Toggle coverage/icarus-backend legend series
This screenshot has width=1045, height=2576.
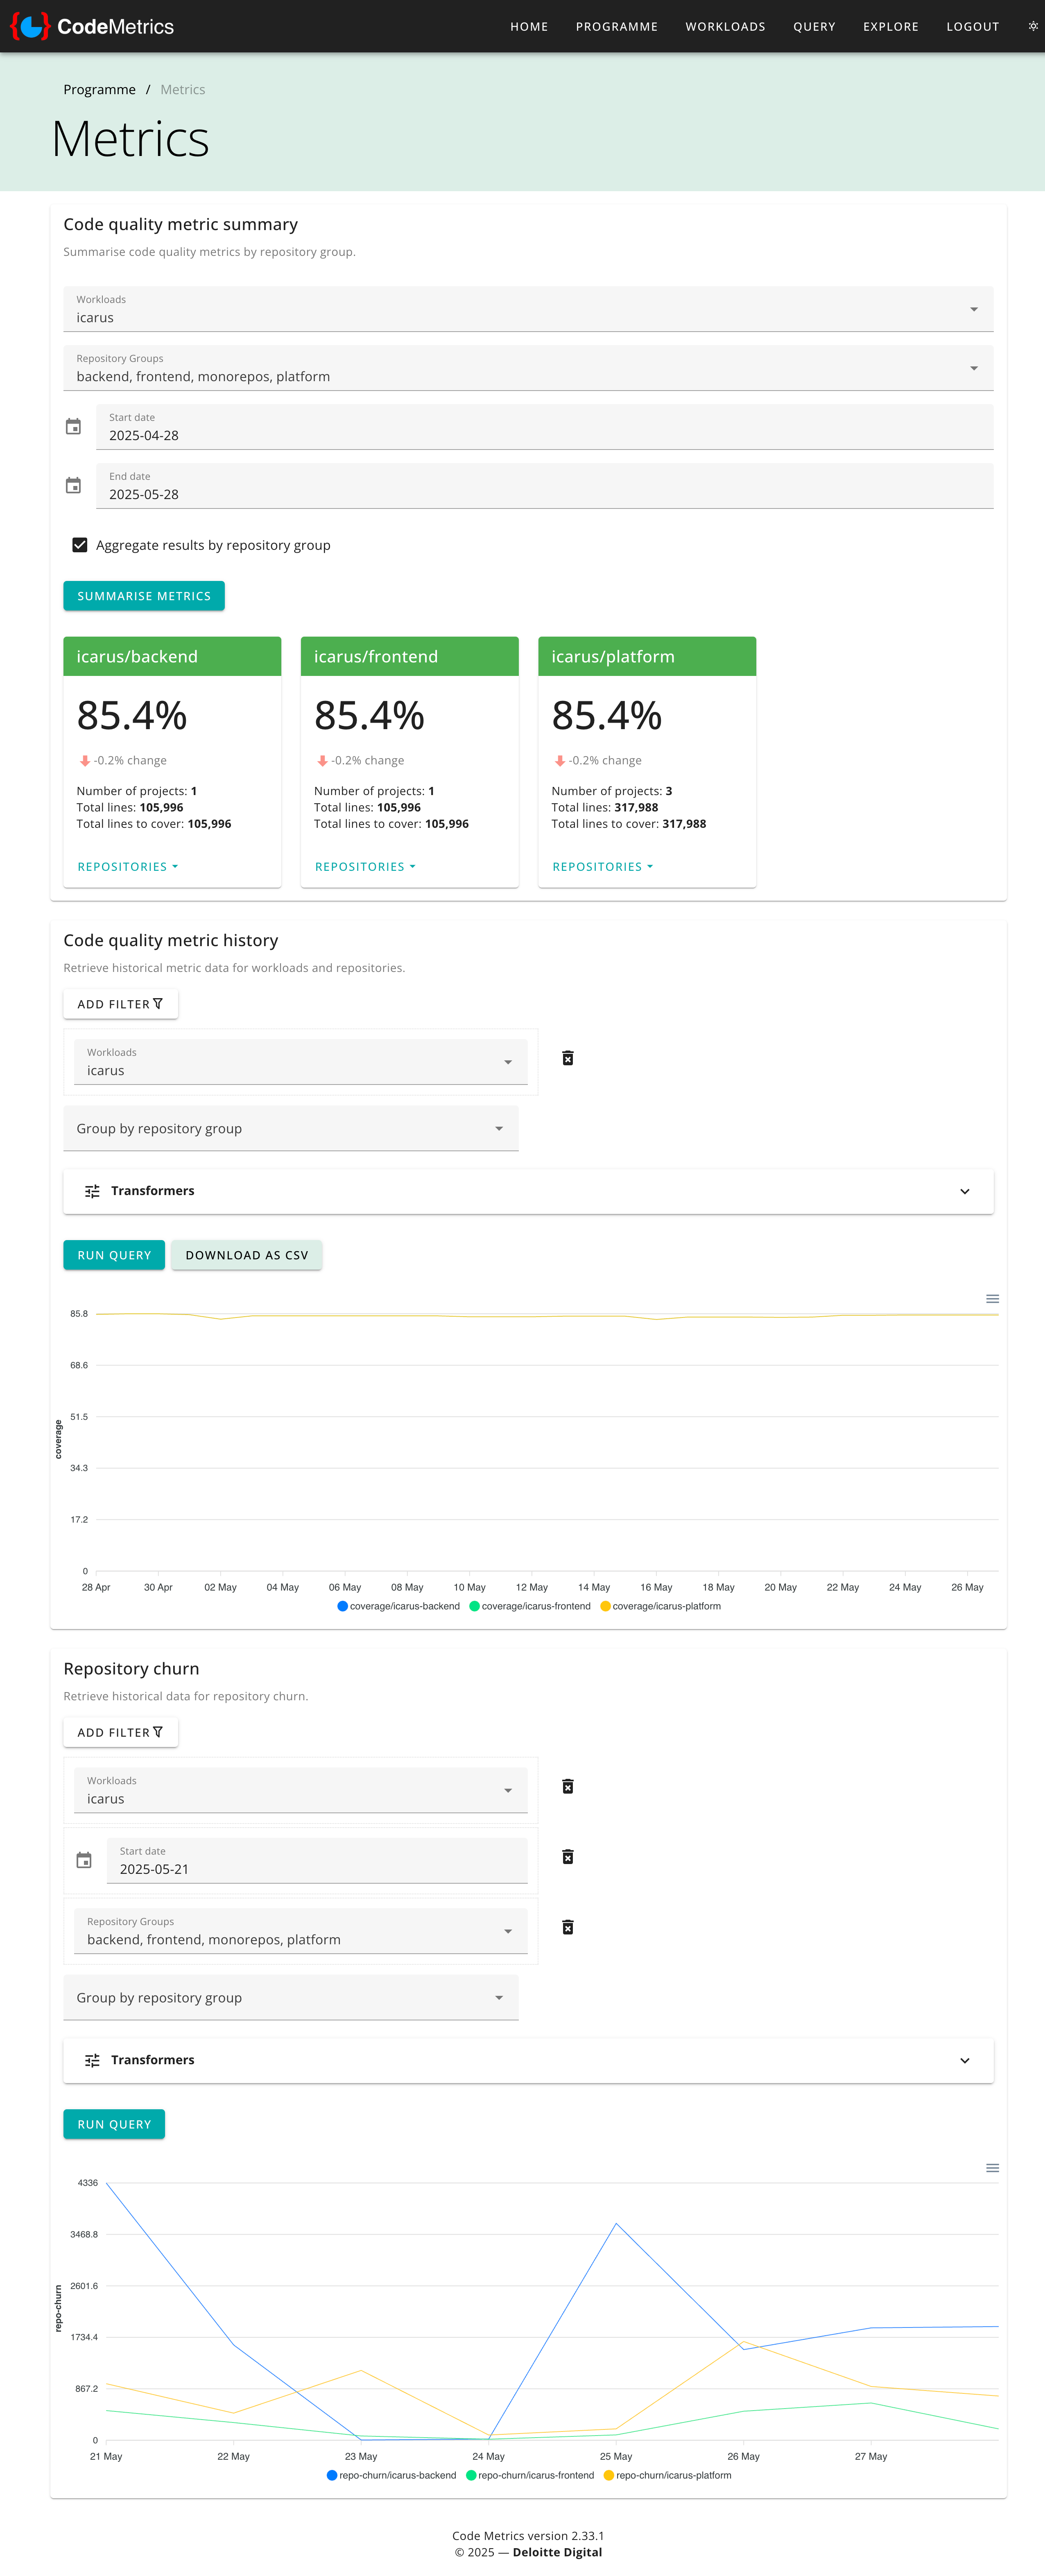[x=399, y=1606]
